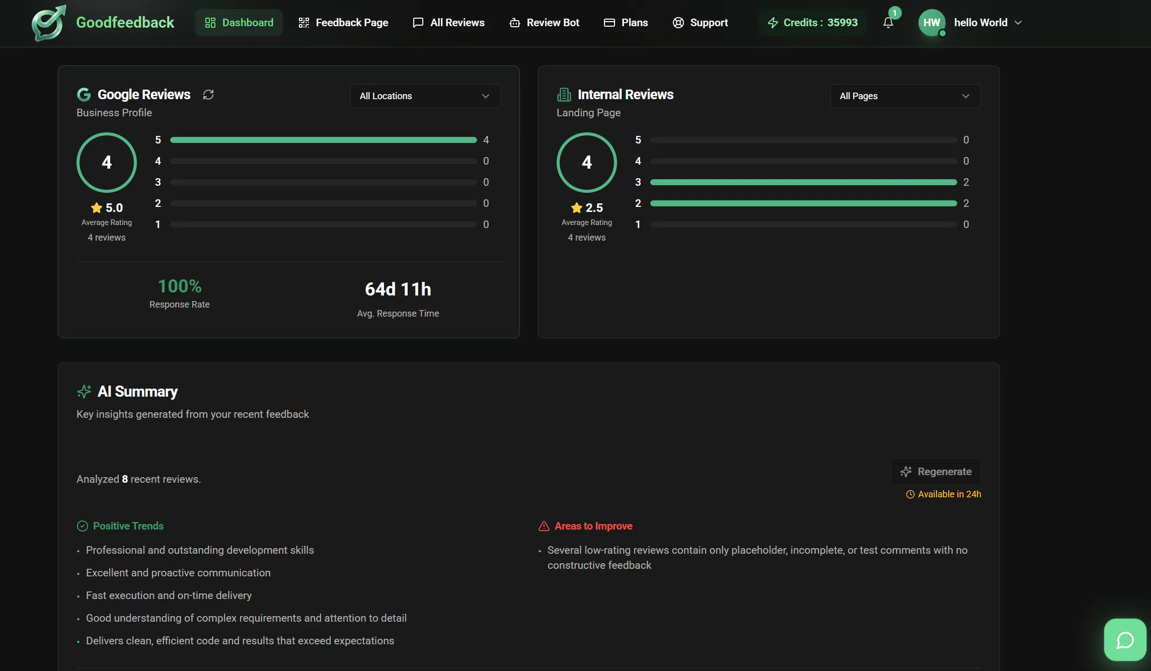Image resolution: width=1151 pixels, height=671 pixels.
Task: Click the Internal Reviews 2.5 star icon
Action: 577,207
